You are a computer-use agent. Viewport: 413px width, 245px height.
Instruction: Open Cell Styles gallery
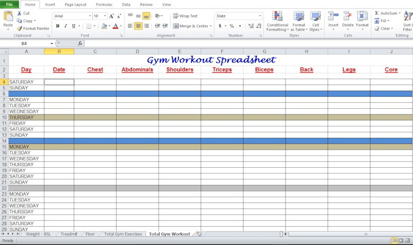point(315,21)
